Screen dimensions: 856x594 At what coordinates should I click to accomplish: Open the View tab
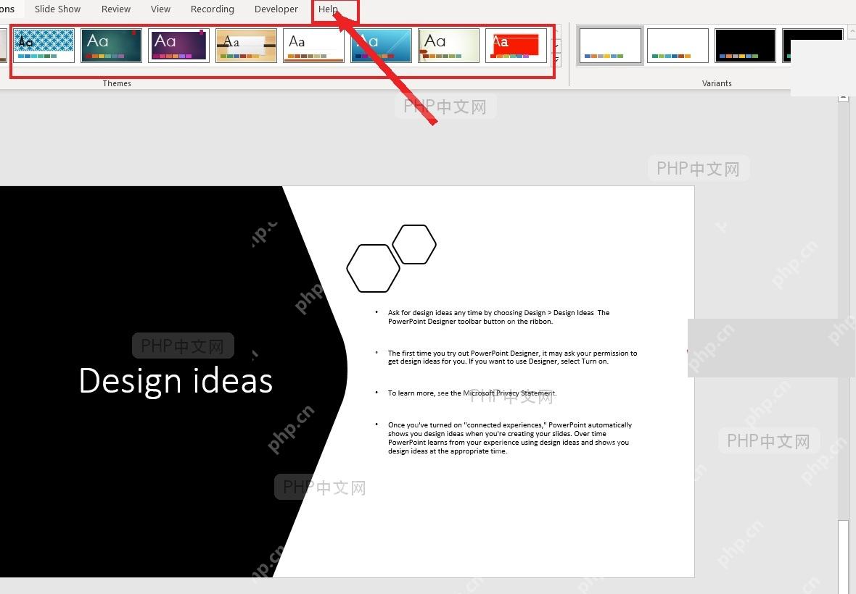pos(160,9)
